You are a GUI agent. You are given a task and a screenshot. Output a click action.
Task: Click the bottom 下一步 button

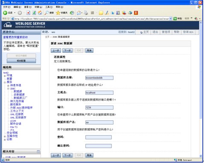click(x=67, y=155)
